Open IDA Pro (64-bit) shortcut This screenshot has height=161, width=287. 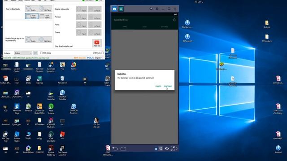(x=96, y=123)
